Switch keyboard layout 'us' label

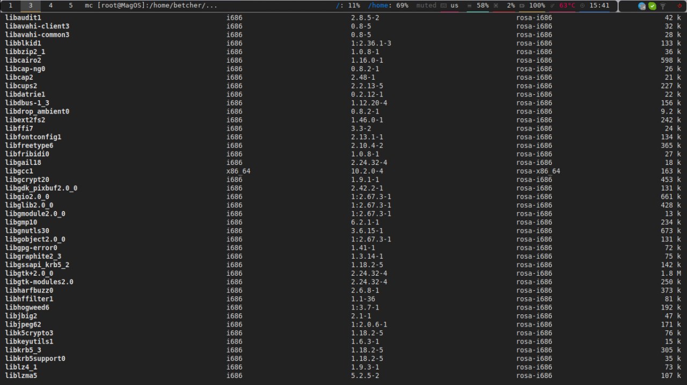click(x=455, y=5)
